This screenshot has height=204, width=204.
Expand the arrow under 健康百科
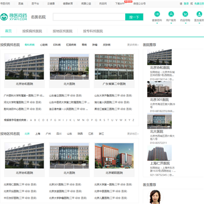[x=157, y=23]
